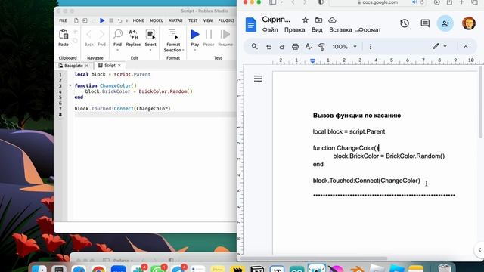The width and height of the screenshot is (484, 272).
Task: Open the pencil editing mode dropdown
Action: 440,47
